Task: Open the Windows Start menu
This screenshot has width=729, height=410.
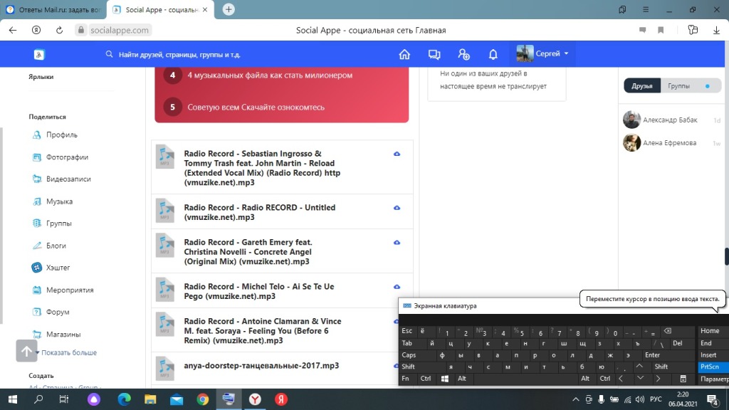Action: pos(13,399)
